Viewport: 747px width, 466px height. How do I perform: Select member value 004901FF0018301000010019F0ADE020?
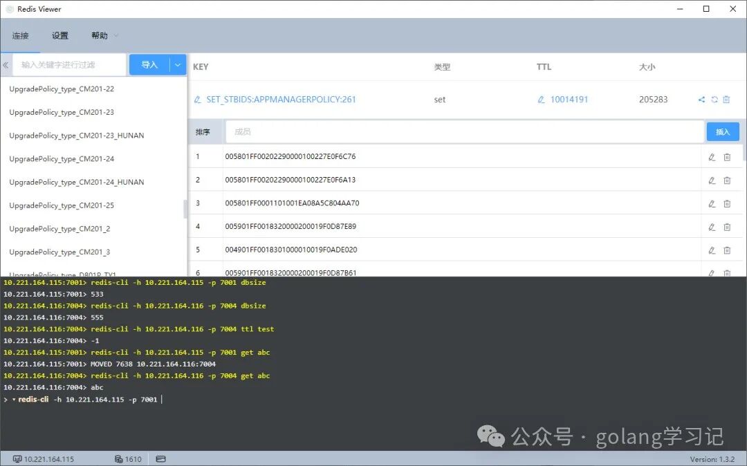click(x=291, y=250)
